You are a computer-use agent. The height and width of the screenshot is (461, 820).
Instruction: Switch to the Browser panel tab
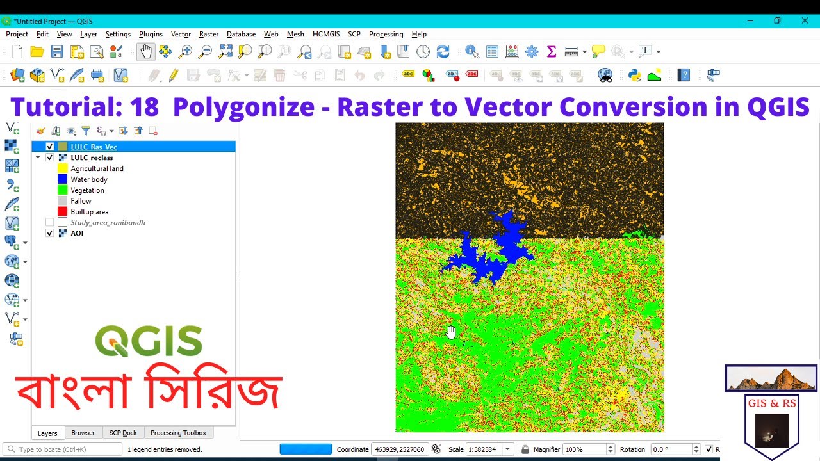83,433
